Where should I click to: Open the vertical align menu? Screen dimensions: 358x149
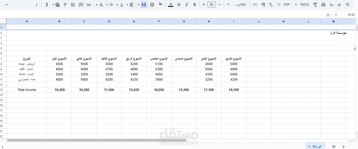point(122,5)
